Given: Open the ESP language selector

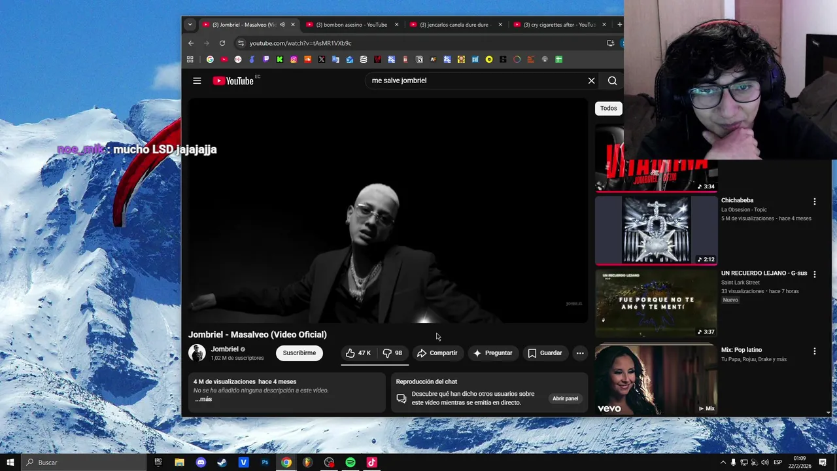Looking at the screenshot, I should (x=778, y=462).
